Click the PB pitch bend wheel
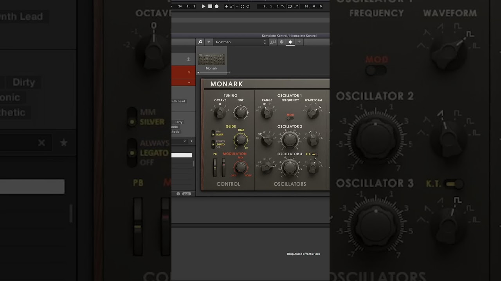 [x=215, y=168]
